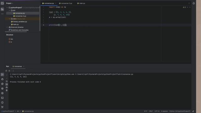Go to previous highlighted problem arrow

pyautogui.click(x=187, y=7)
